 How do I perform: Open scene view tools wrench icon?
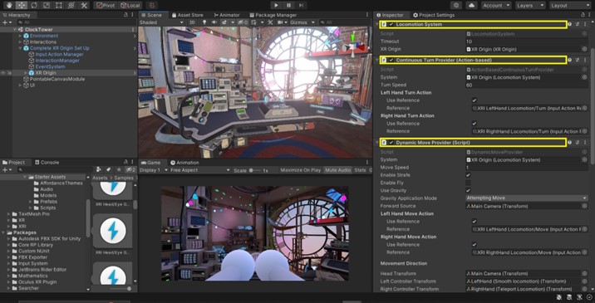(270, 22)
